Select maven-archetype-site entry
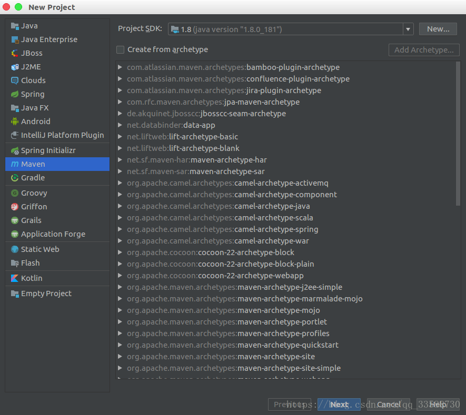Image resolution: width=466 pixels, height=415 pixels. click(221, 357)
